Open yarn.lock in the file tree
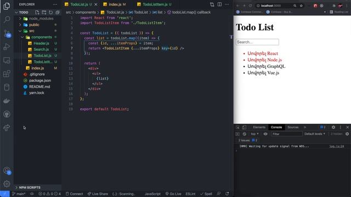This screenshot has width=351, height=197. (x=37, y=93)
